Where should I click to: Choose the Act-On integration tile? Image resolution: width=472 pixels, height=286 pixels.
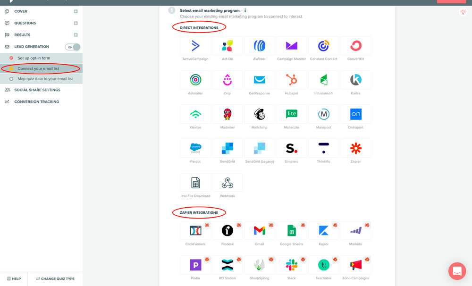coord(228,46)
